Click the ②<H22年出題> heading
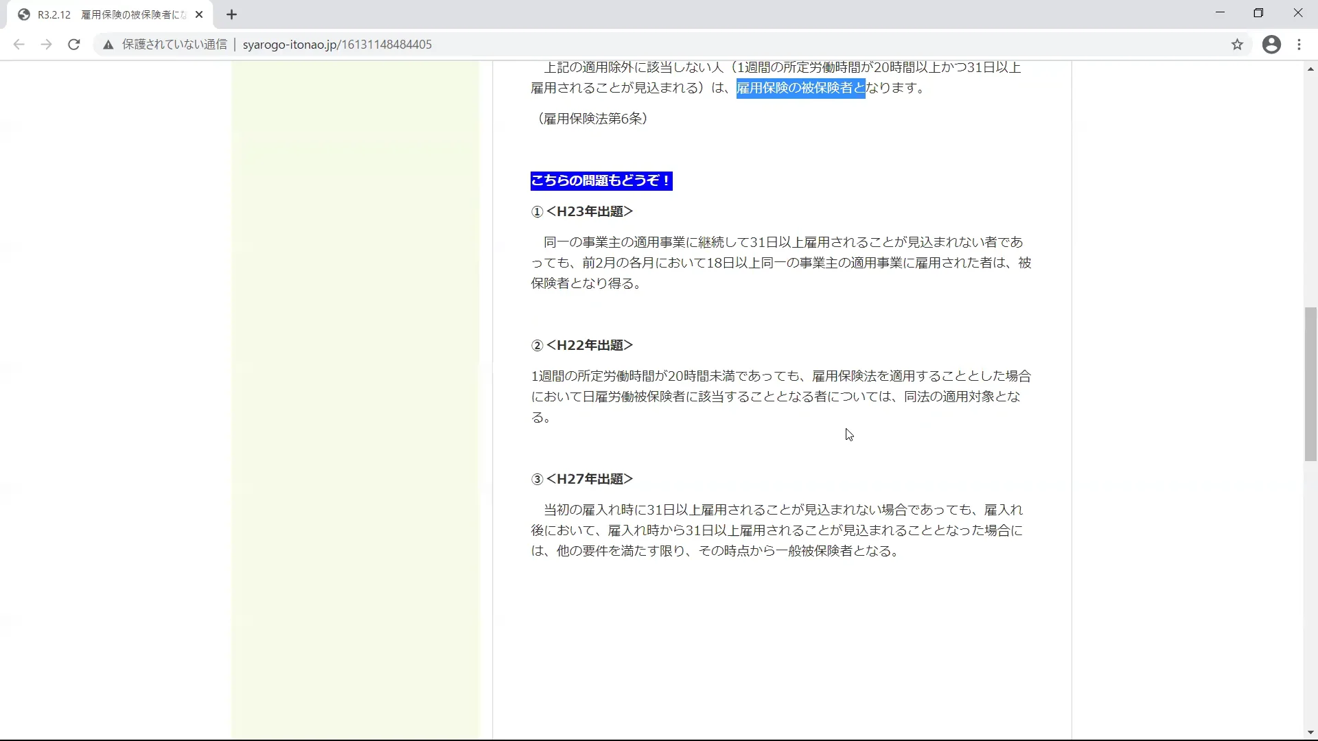Screen dimensions: 1318x741 (582, 345)
